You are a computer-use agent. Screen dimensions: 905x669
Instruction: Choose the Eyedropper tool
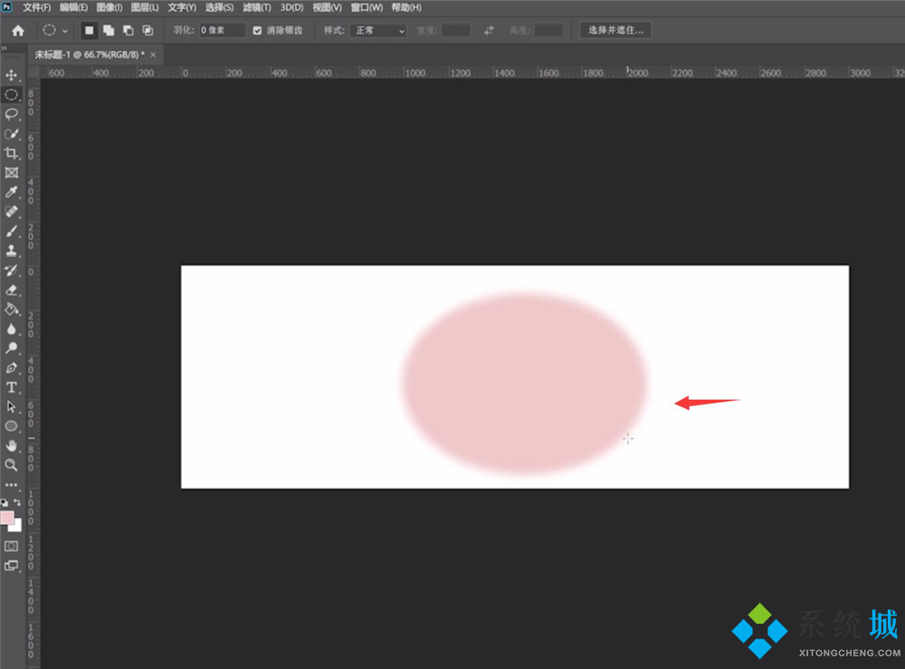click(12, 192)
